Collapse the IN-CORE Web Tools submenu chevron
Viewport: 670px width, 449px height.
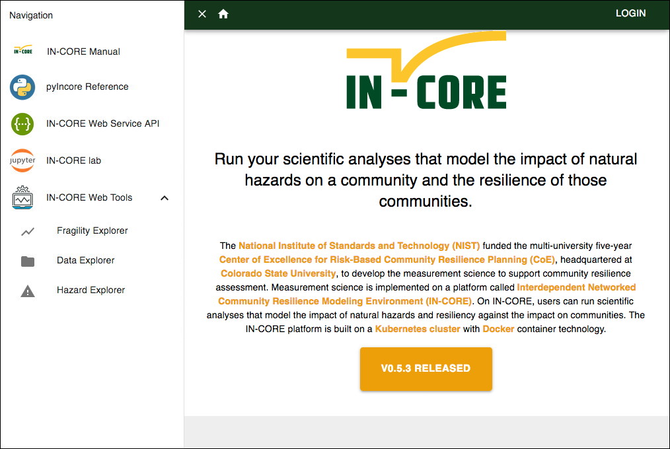click(165, 198)
